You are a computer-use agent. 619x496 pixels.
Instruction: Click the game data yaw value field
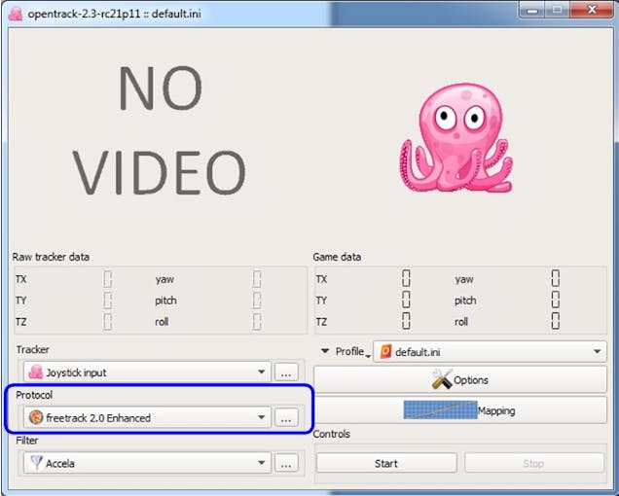[x=556, y=278]
